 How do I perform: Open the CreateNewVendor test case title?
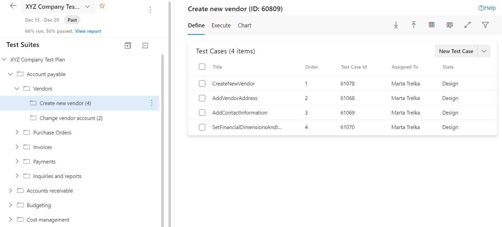pyautogui.click(x=233, y=83)
